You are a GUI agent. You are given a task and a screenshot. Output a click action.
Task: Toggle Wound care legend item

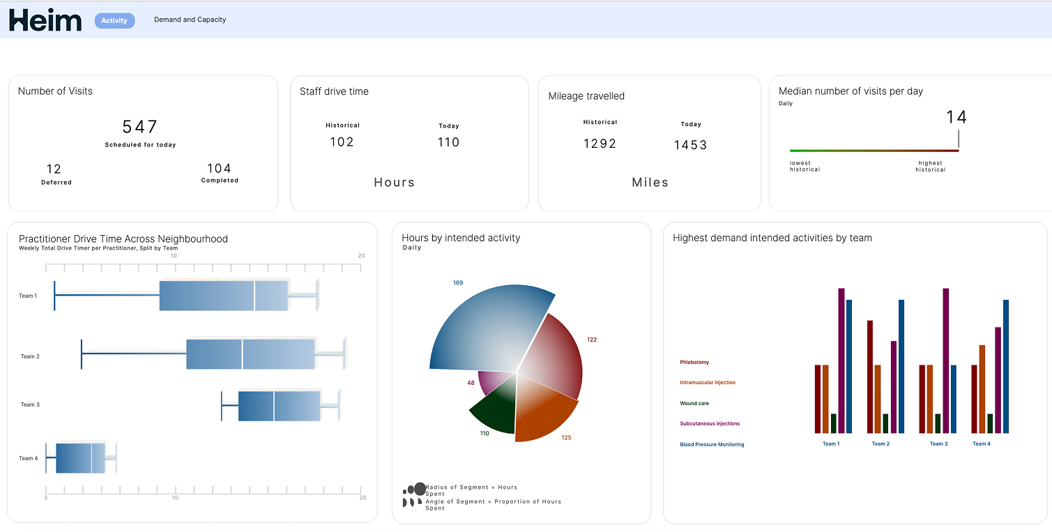coord(694,404)
